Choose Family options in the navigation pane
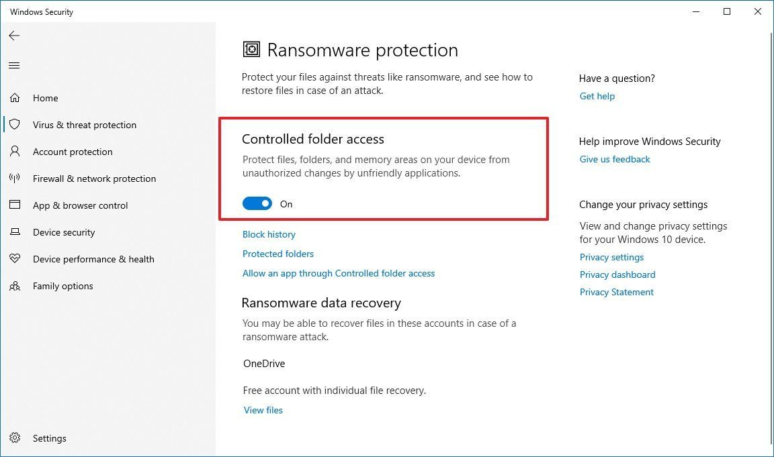 62,286
